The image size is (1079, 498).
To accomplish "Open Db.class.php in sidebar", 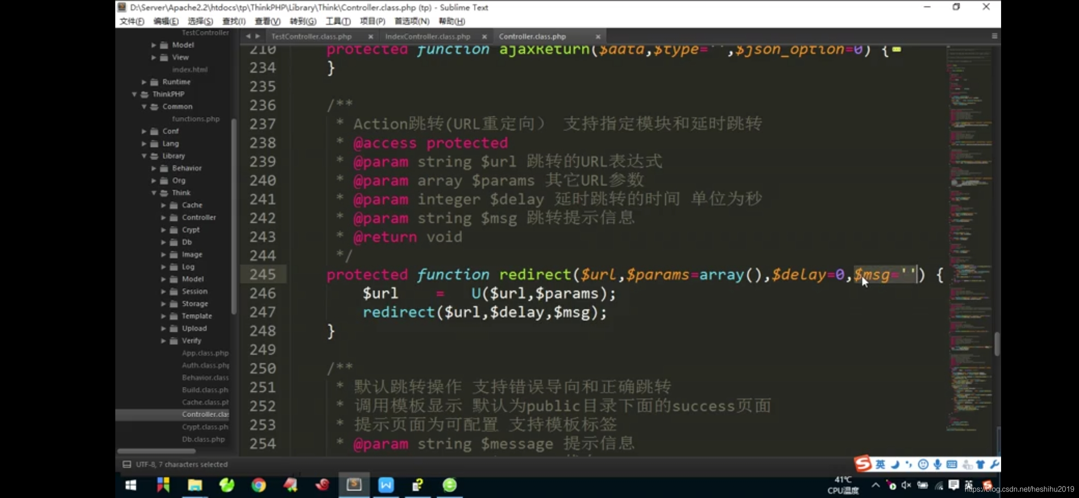I will coord(203,439).
